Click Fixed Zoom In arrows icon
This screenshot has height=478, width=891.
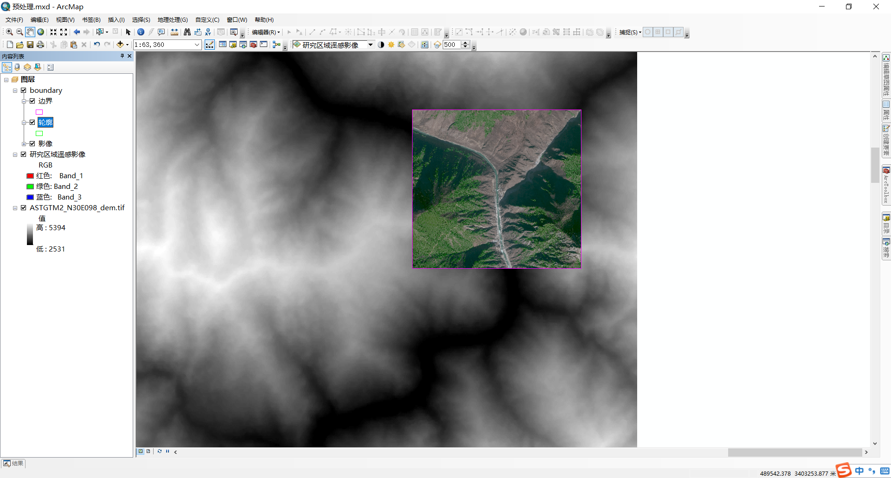[x=53, y=32]
